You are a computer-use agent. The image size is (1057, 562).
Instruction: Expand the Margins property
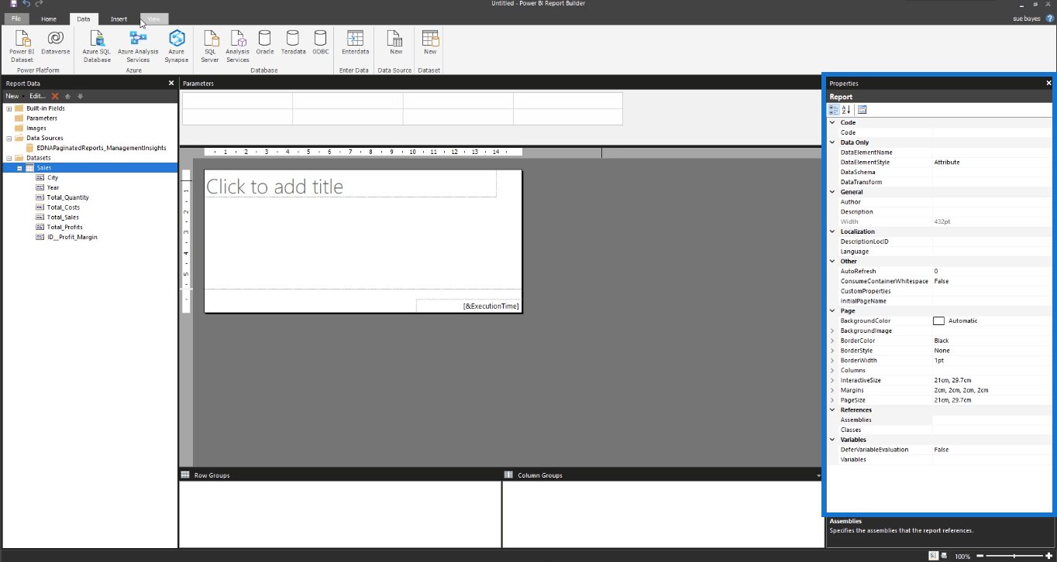pyautogui.click(x=832, y=390)
